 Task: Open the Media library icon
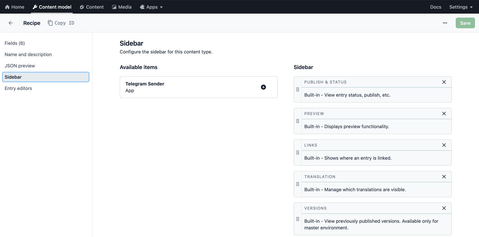(x=113, y=7)
